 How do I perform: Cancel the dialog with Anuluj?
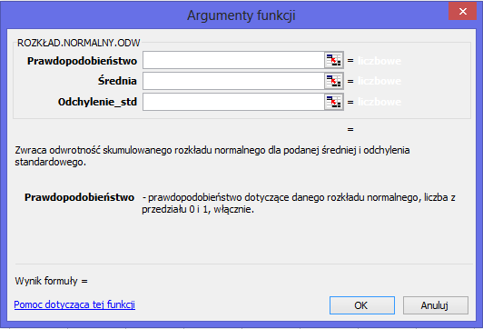point(435,305)
